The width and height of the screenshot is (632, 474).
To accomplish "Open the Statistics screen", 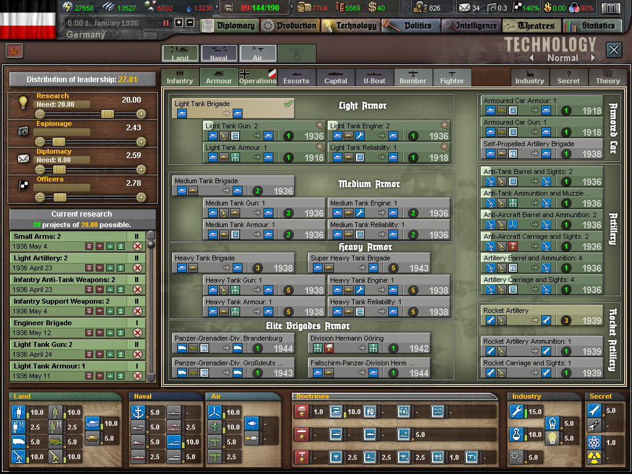I will pyautogui.click(x=592, y=26).
